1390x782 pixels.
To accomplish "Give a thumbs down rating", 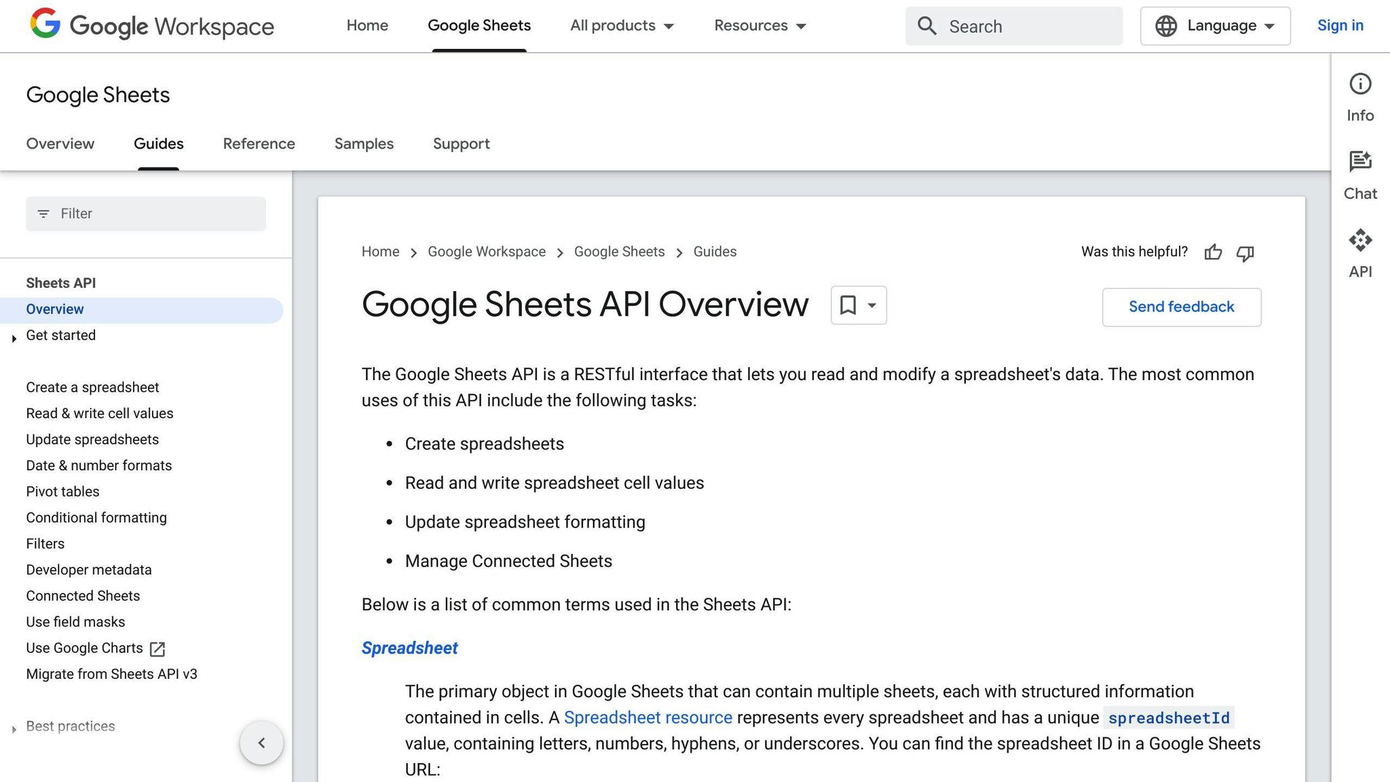I will pos(1245,254).
